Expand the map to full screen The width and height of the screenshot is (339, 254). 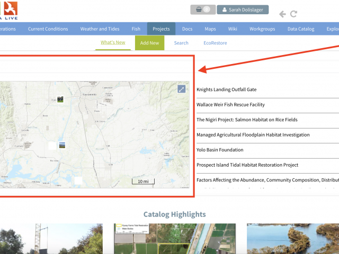click(x=181, y=89)
